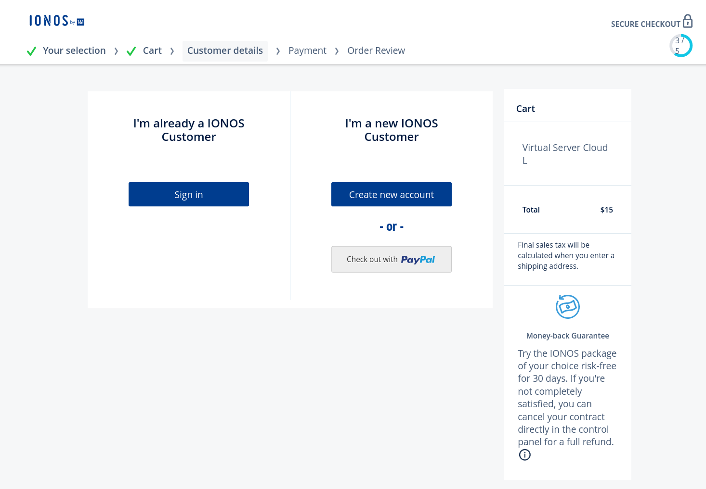Jump to the Payment step
The width and height of the screenshot is (706, 489).
[307, 50]
